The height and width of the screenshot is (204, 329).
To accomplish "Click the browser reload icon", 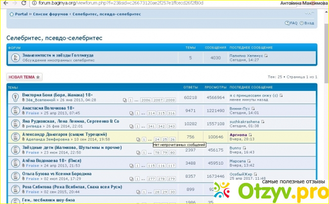I will point(24,3).
